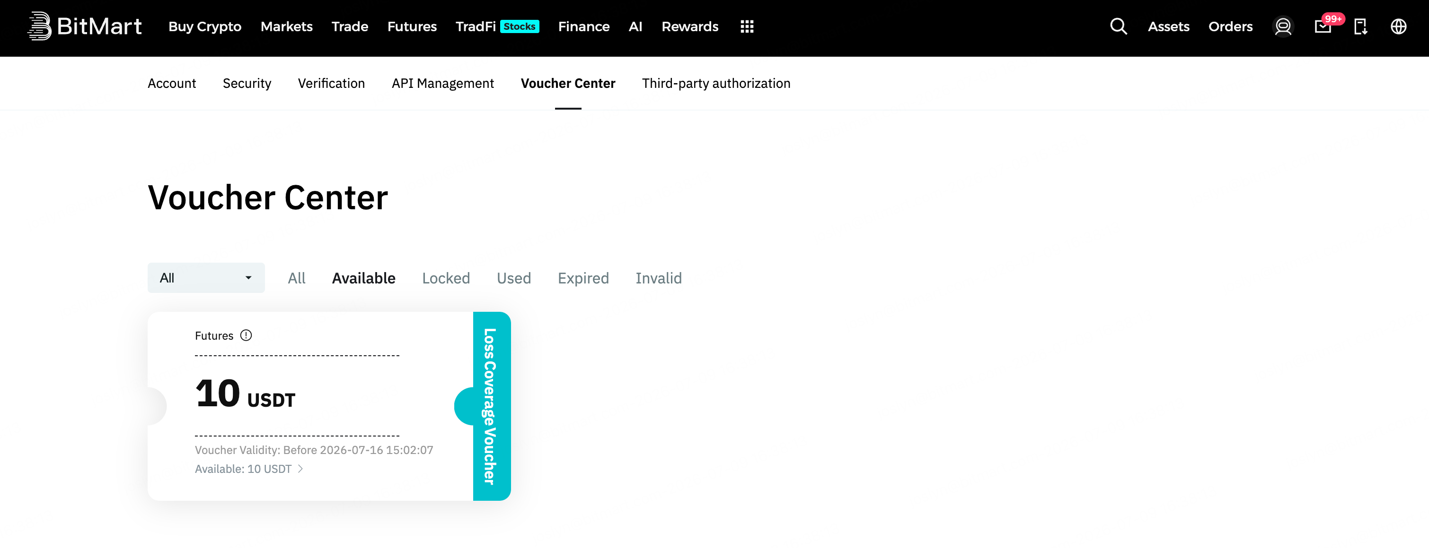Switch to the API Management tab
The width and height of the screenshot is (1429, 548).
click(x=443, y=83)
